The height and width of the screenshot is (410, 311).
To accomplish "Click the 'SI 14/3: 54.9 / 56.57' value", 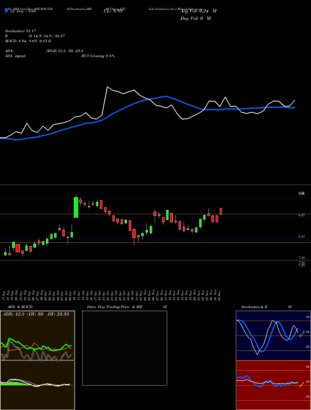I will point(47,36).
